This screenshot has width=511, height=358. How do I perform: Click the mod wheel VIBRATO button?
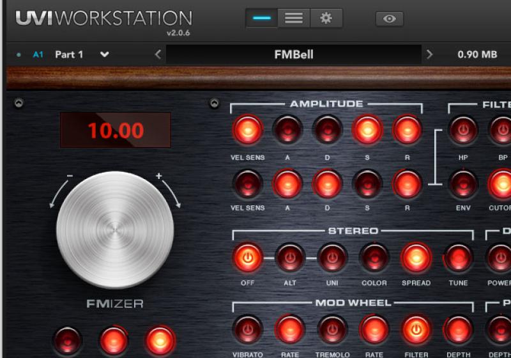point(247,329)
